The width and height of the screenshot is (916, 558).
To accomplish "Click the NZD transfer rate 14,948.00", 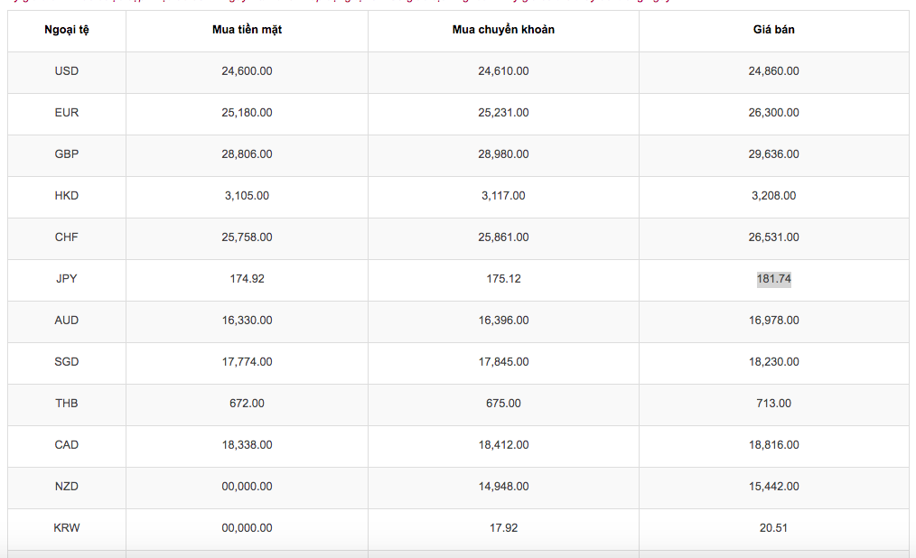I will tap(503, 487).
